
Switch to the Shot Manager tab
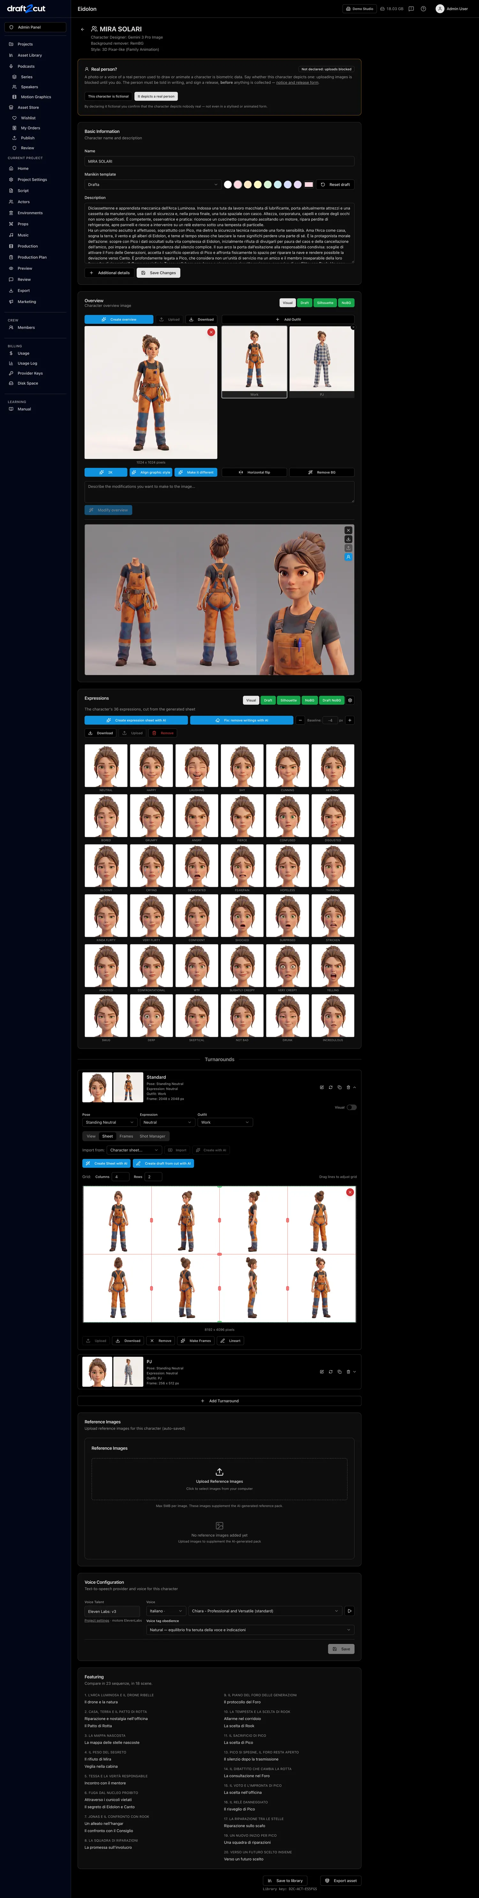click(x=152, y=1136)
